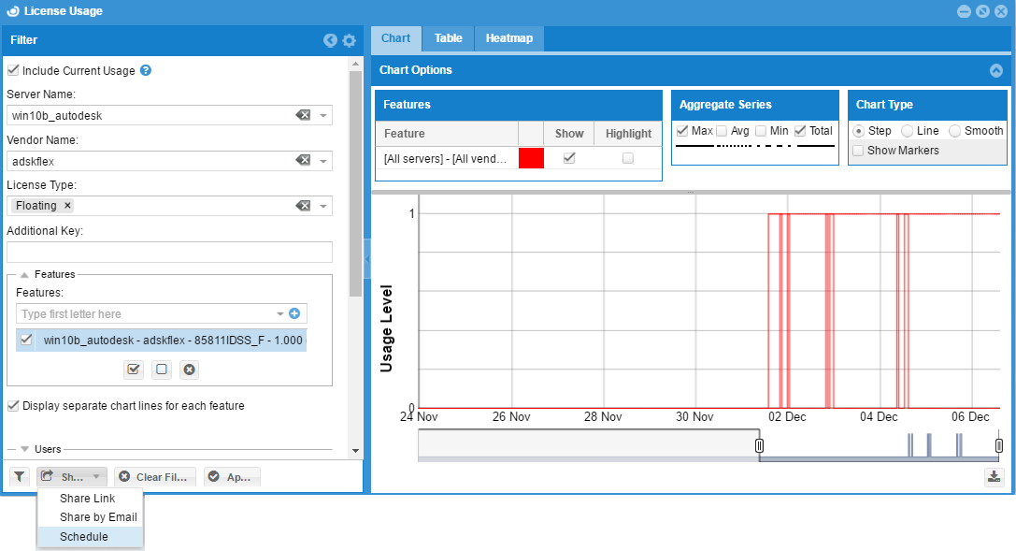Add feature using the plus icon
Screen dimensions: 1016x551
(x=294, y=314)
